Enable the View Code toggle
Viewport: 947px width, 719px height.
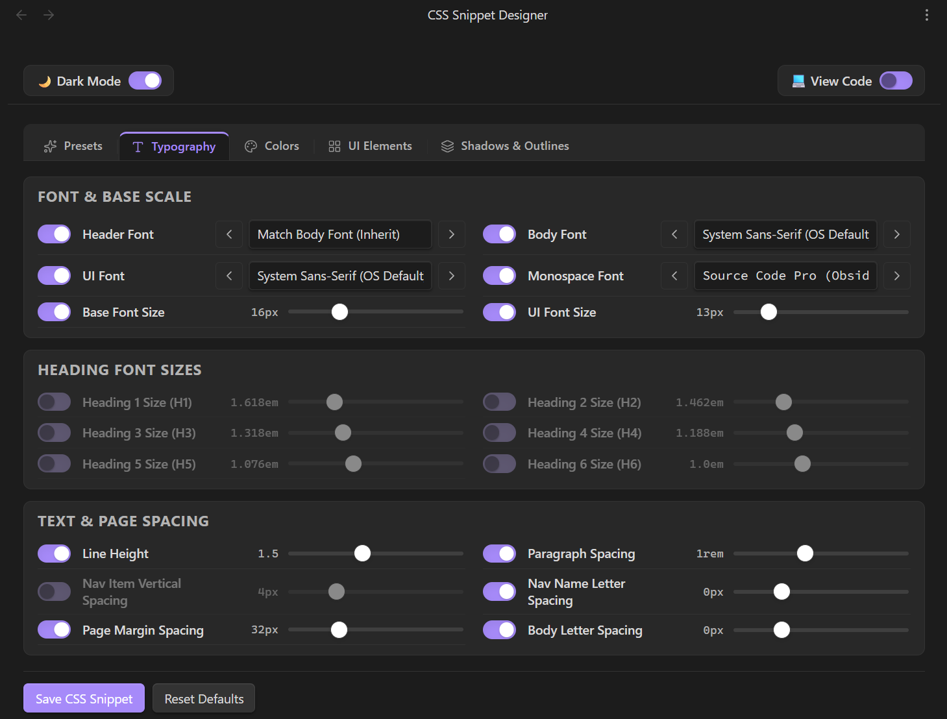coord(896,80)
